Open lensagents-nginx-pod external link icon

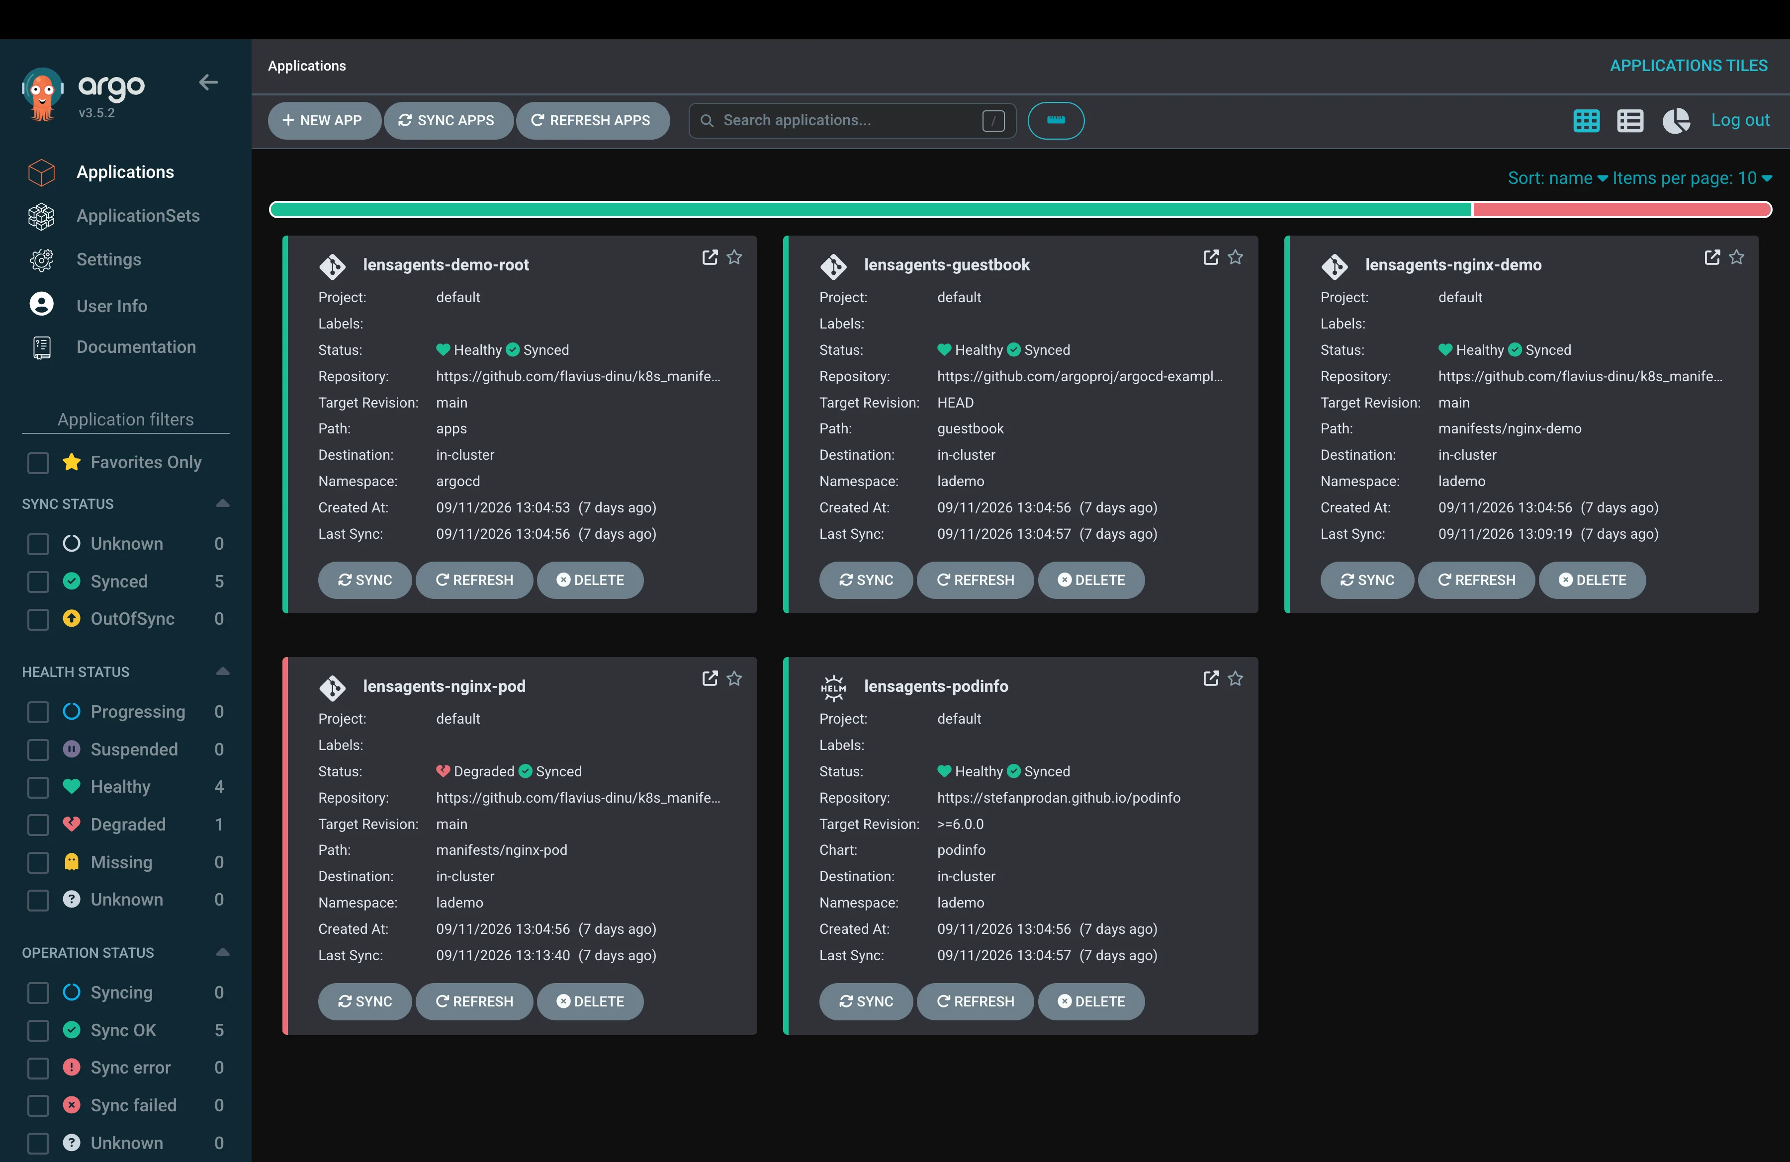pos(709,678)
